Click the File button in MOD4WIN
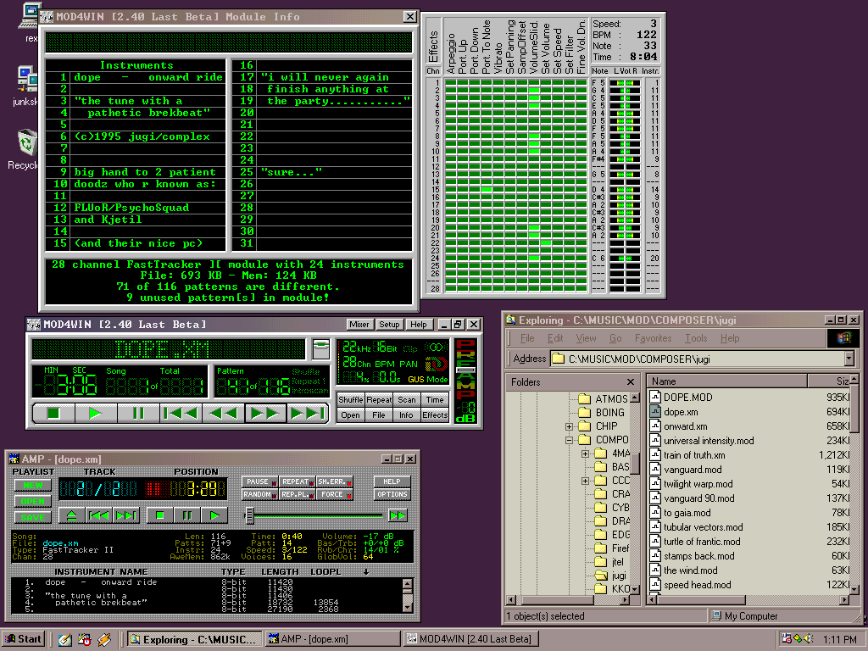Screen dimensions: 868x651 (379, 415)
